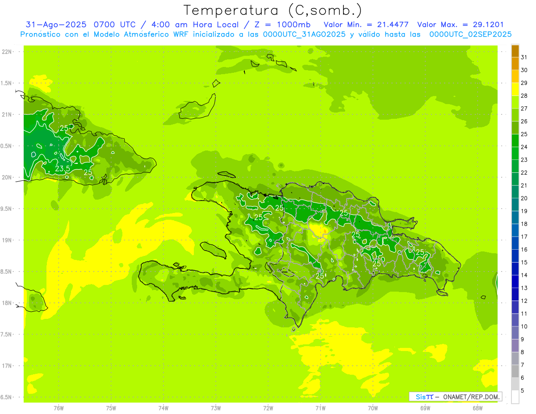Pick the teal colorbar swatch between 19 and 20

(515, 205)
